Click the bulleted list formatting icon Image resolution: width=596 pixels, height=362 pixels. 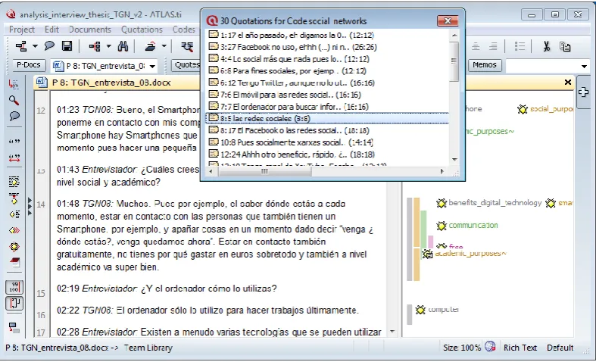(520, 46)
